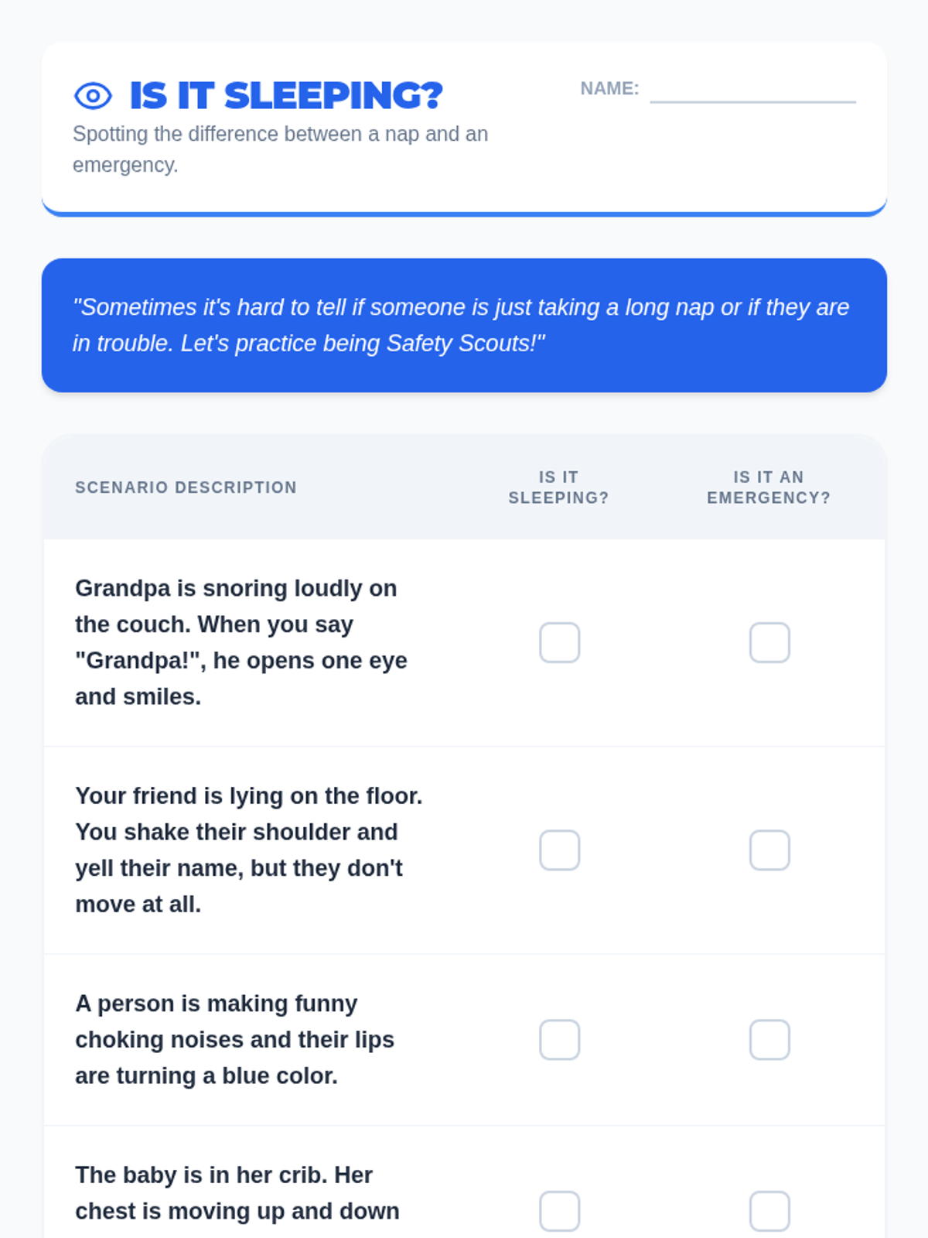The height and width of the screenshot is (1238, 928).
Task: Click the baby in crib scenario text
Action: (237, 1193)
